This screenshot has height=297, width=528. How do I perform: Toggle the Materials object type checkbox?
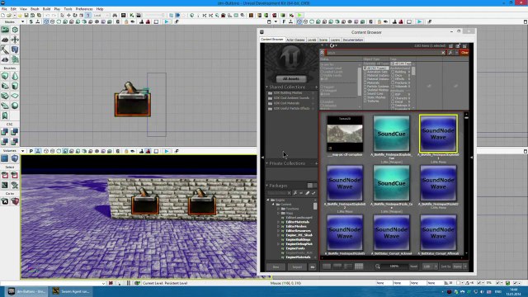[x=365, y=82]
